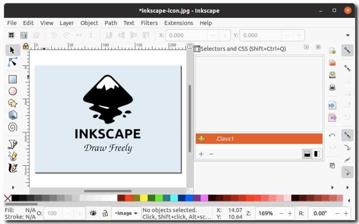This screenshot has height=224, width=359.
Task: Select the Spiral tool
Action: 13,127
